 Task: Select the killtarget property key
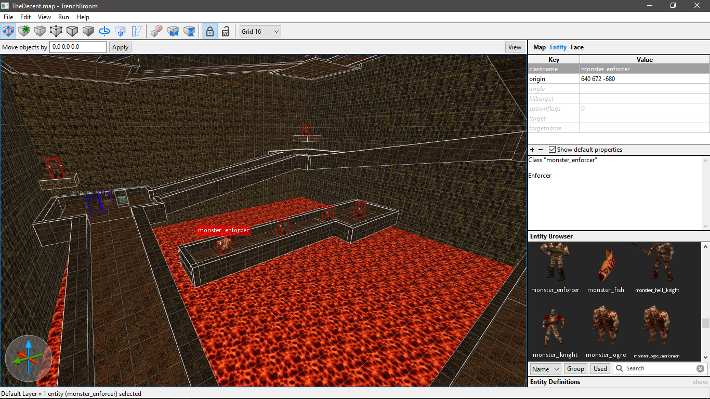click(x=554, y=99)
